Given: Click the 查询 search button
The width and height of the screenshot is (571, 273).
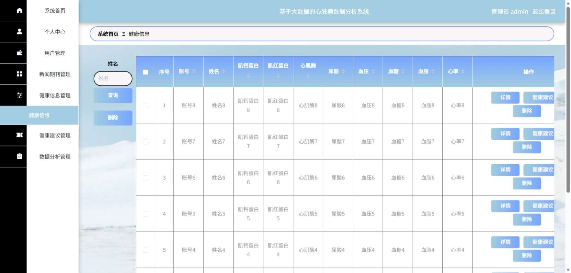Looking at the screenshot, I should point(113,95).
